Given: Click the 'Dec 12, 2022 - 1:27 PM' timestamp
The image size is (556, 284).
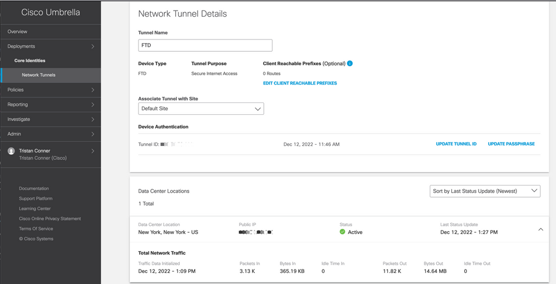Looking at the screenshot, I should pyautogui.click(x=469, y=232).
